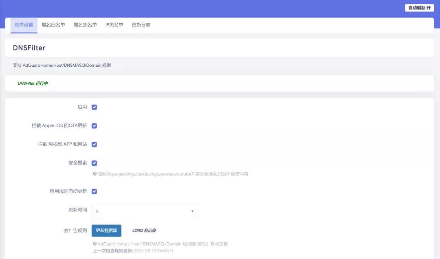440x259 pixels.
Task: Toggle 自动刷新 to off
Action: click(419, 7)
